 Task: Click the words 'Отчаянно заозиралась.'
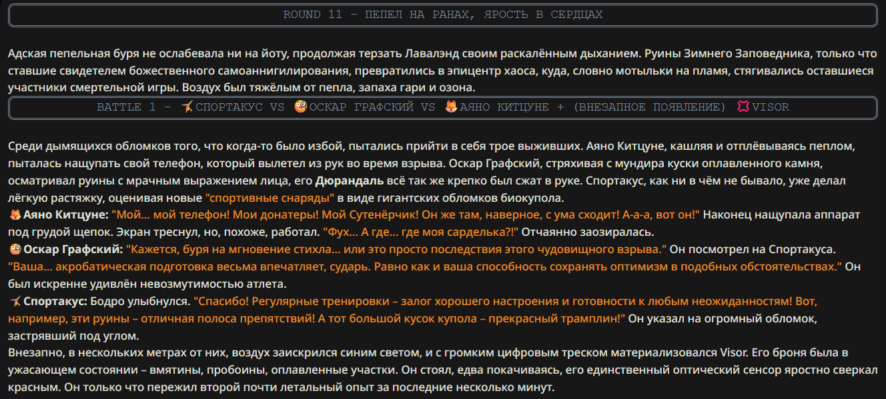point(588,232)
